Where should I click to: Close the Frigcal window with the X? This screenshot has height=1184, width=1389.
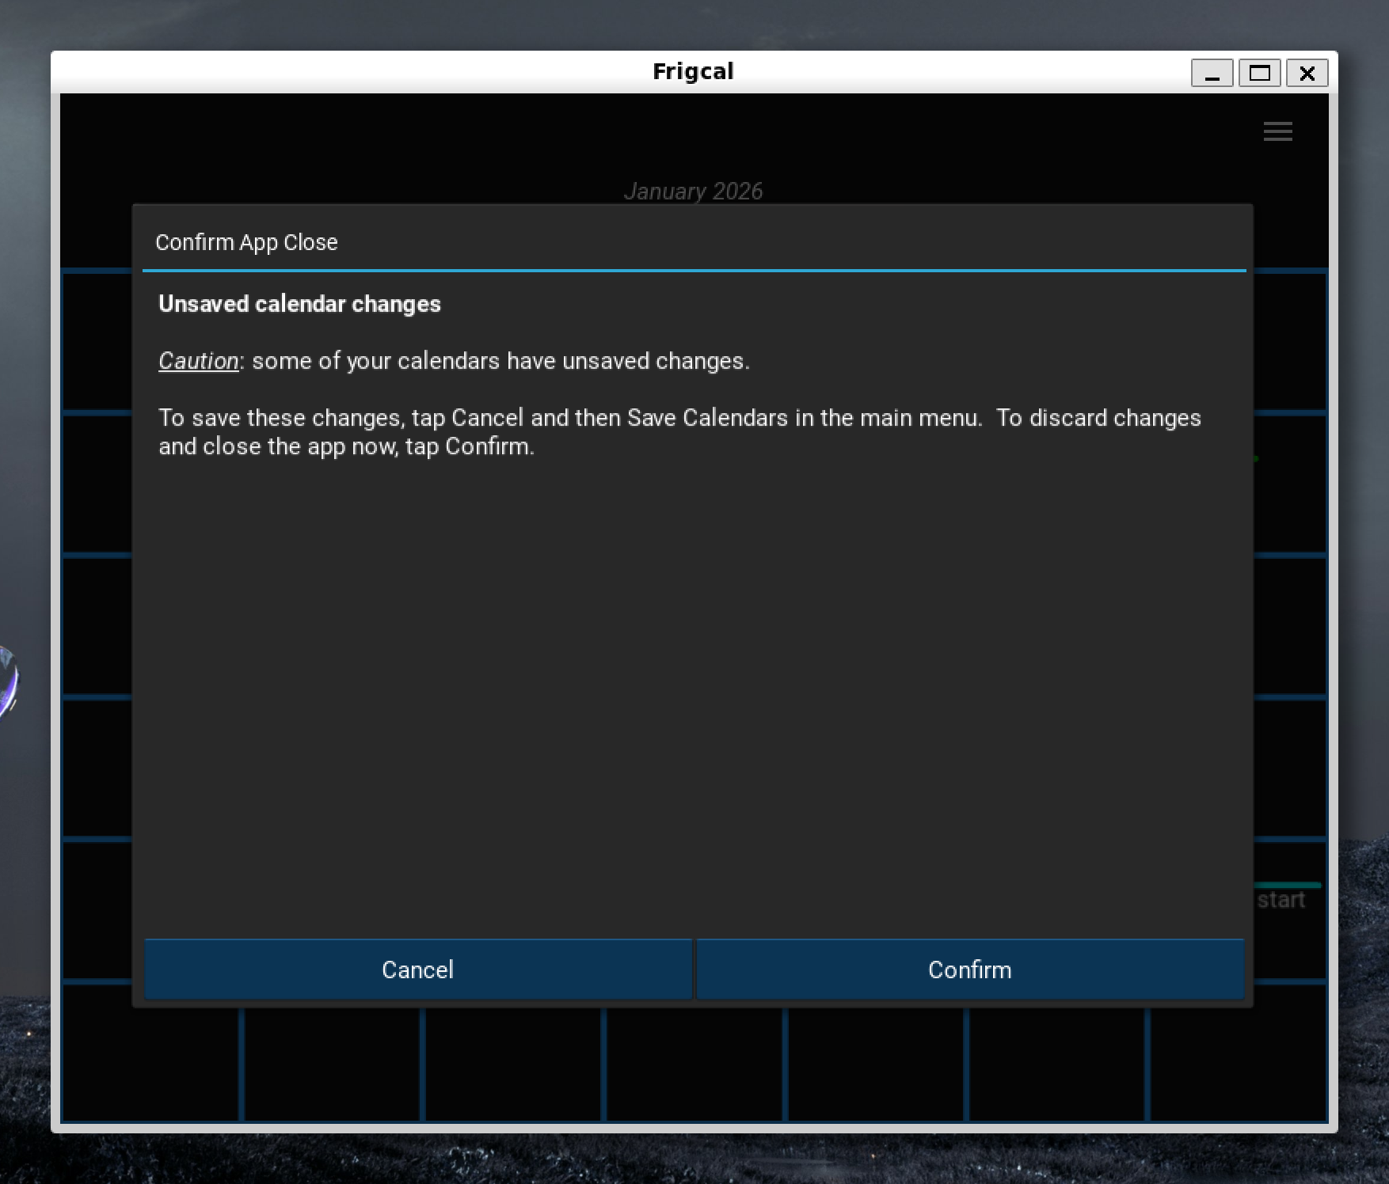pyautogui.click(x=1307, y=74)
